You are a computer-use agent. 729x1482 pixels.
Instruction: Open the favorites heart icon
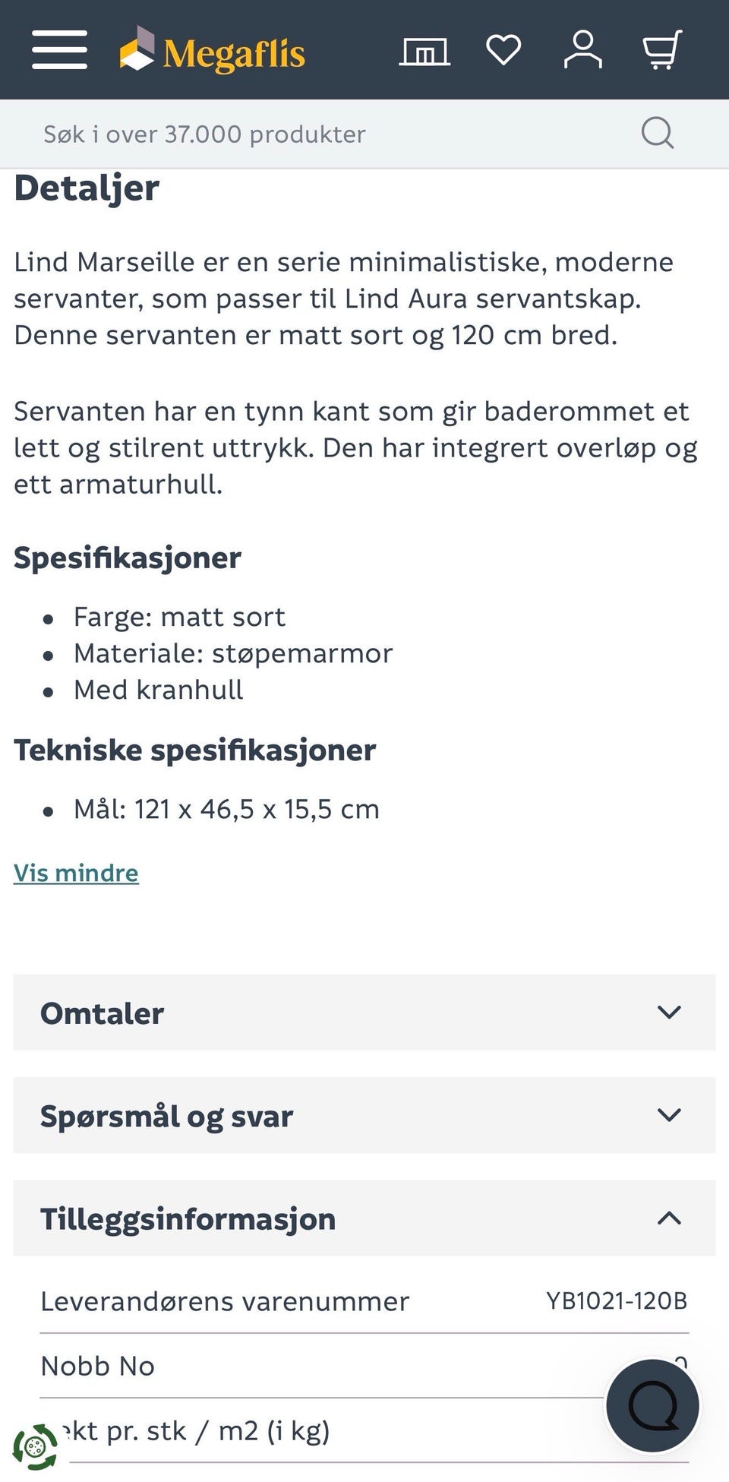coord(503,50)
